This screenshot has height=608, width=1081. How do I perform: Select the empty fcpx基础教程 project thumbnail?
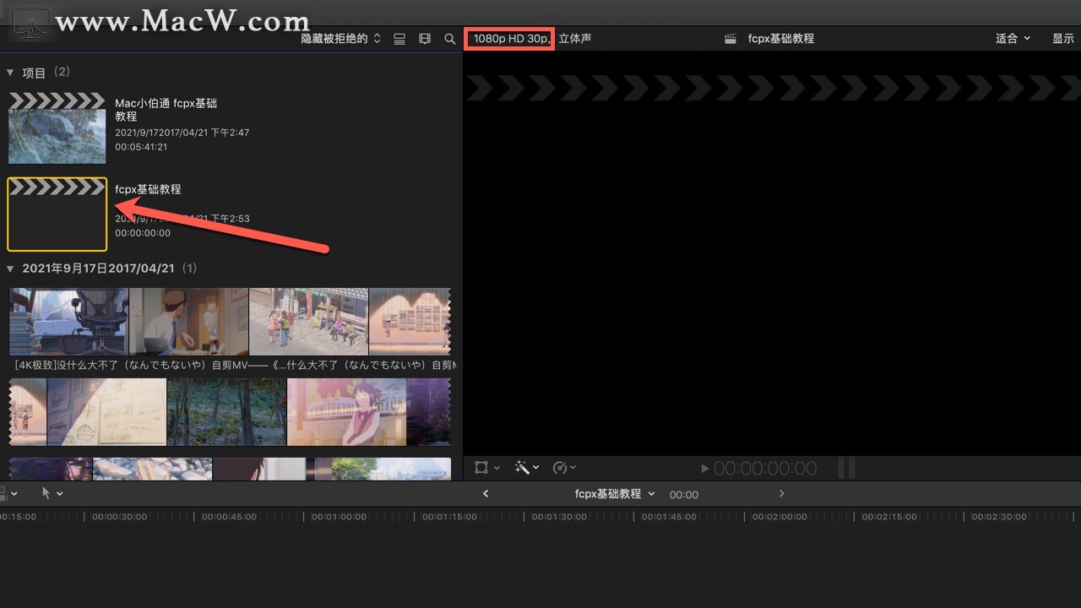57,214
